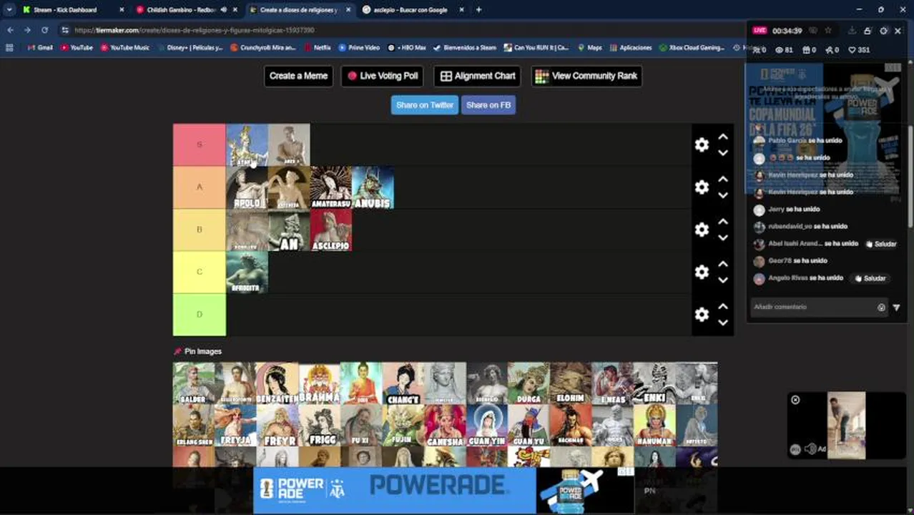
Task: Move A tier row down with arrow
Action: pyautogui.click(x=723, y=195)
